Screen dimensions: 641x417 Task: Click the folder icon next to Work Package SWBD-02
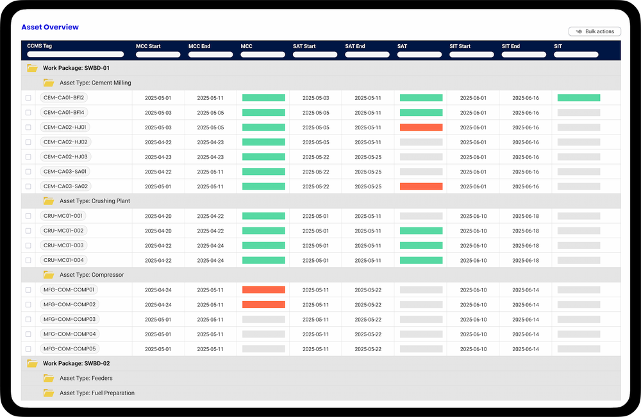click(x=32, y=363)
